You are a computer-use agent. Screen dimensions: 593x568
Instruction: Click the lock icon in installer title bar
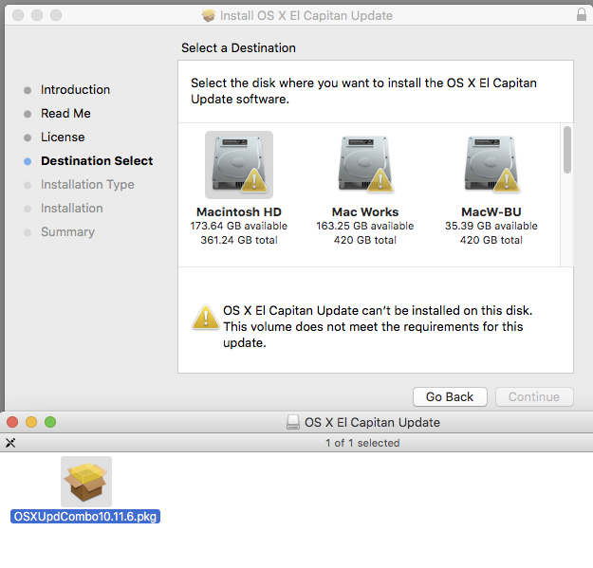(x=582, y=15)
